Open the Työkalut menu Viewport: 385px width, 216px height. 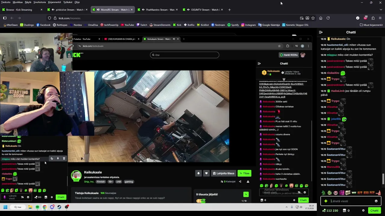[x=68, y=2]
